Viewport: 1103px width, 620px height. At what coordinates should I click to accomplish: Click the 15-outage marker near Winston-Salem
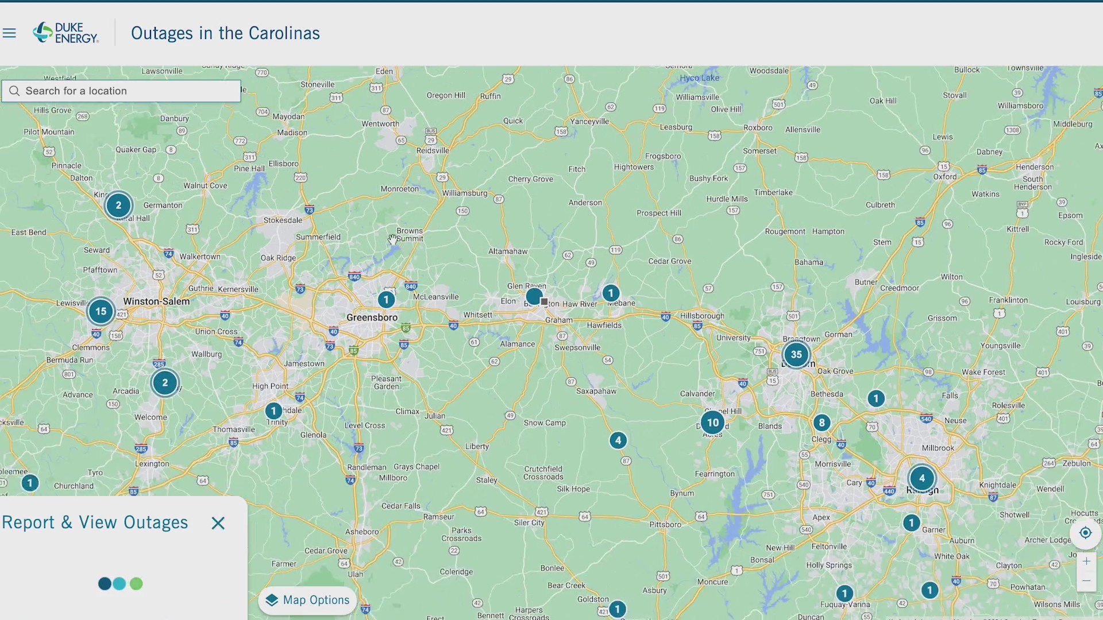[101, 311]
